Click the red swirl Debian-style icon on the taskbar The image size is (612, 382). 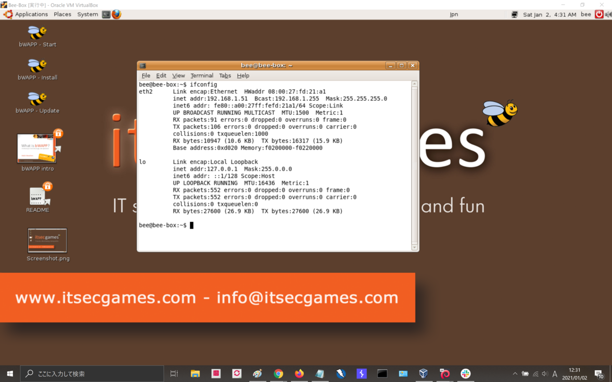pyautogui.click(x=445, y=373)
